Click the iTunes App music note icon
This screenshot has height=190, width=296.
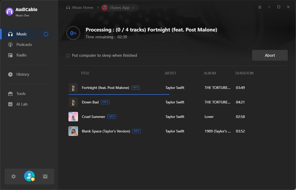[x=105, y=8]
